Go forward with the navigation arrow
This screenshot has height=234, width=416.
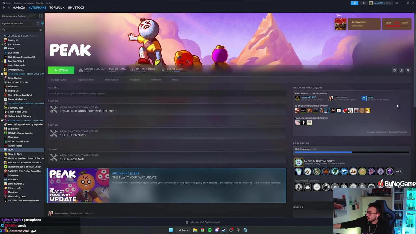[8, 7]
